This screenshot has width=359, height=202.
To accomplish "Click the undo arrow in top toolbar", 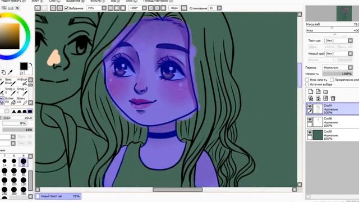I will click(x=38, y=8).
